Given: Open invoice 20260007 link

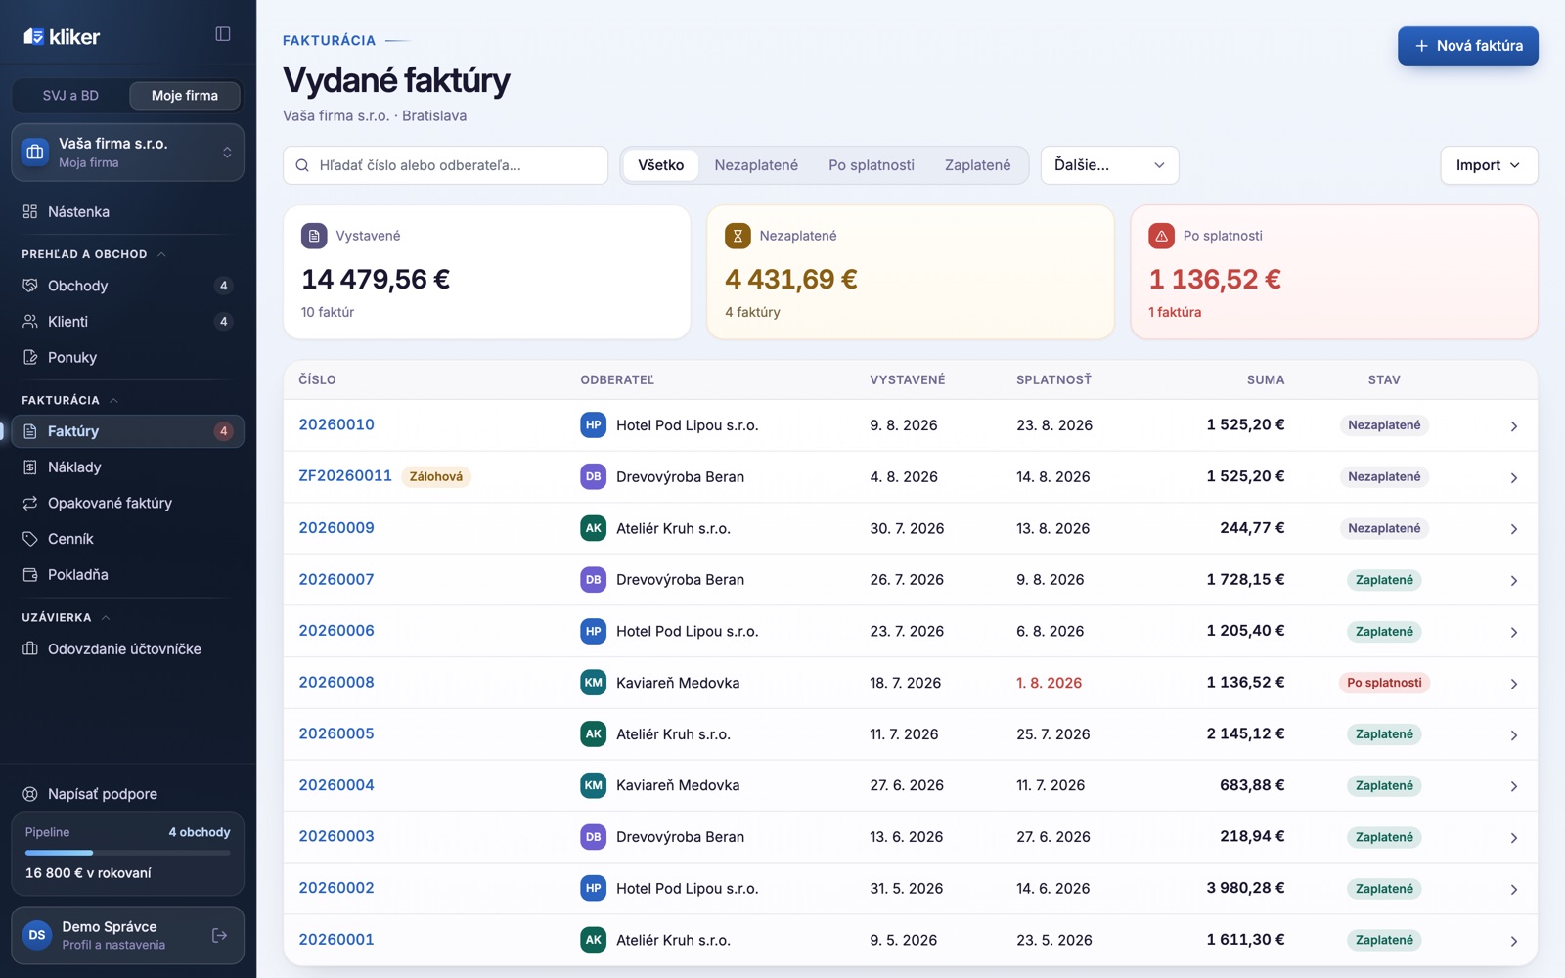Looking at the screenshot, I should 336,579.
